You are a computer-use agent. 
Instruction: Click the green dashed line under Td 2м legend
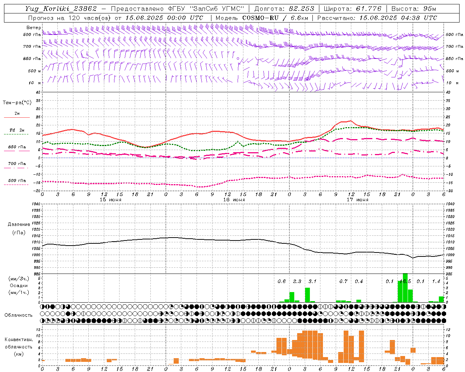click(x=16, y=134)
